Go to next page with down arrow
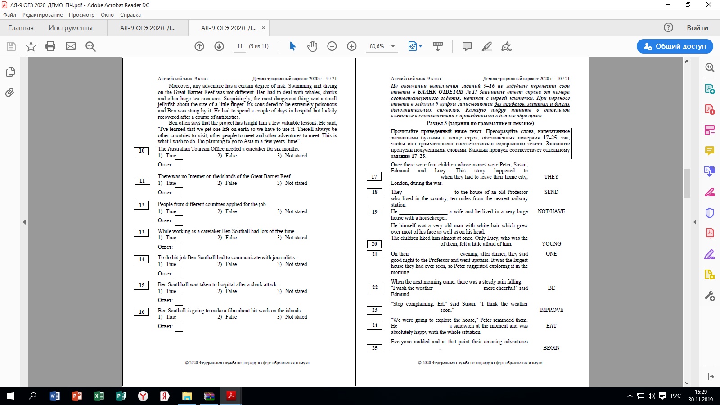This screenshot has width=720, height=405. [219, 46]
